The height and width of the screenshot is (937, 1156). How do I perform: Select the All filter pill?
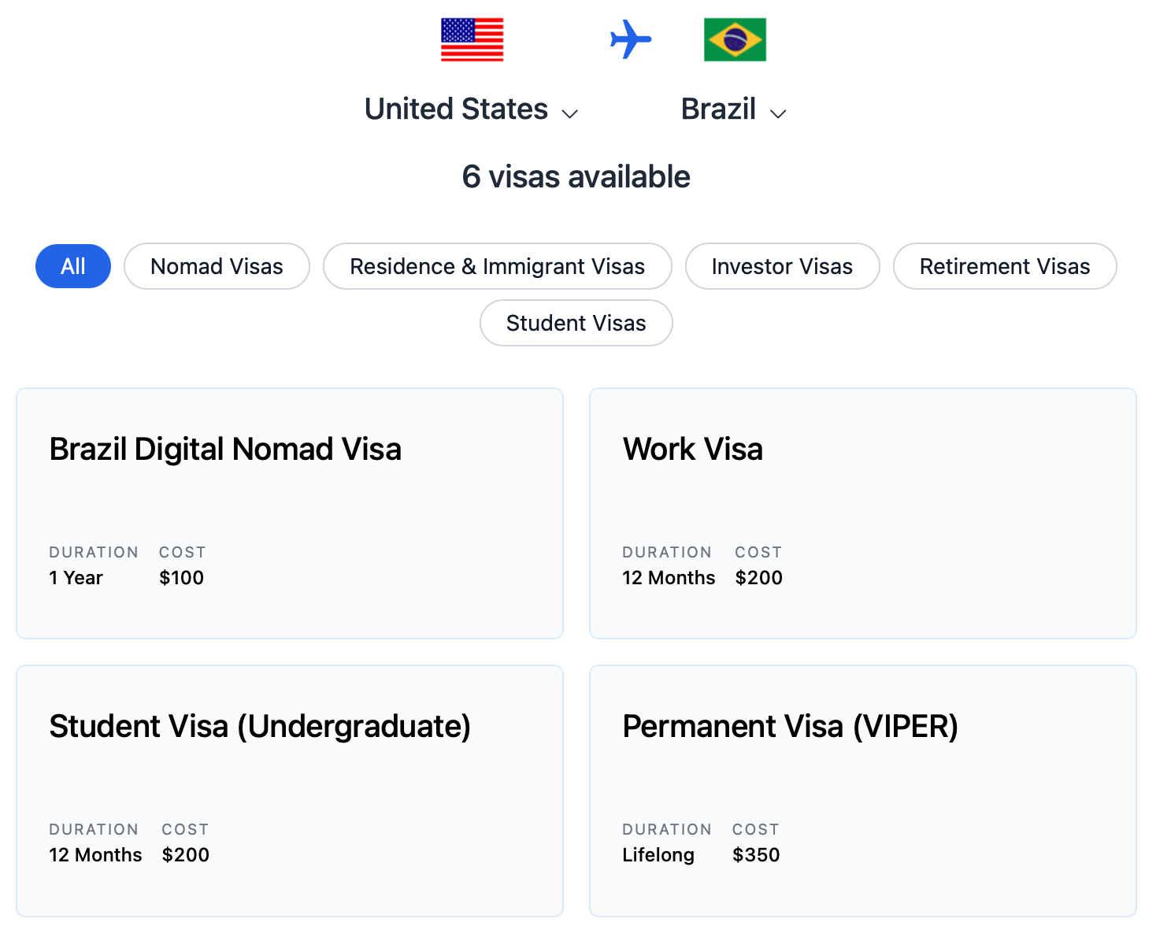[x=73, y=266]
